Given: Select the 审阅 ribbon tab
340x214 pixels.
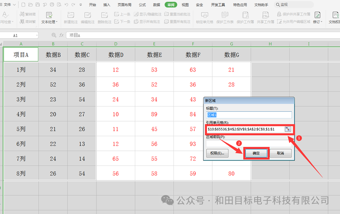Looking at the screenshot, I should (x=171, y=4).
